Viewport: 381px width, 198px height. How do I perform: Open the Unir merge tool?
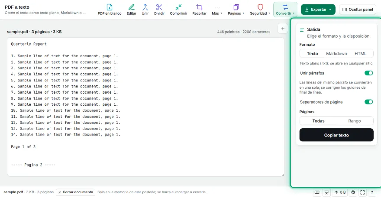pyautogui.click(x=145, y=10)
